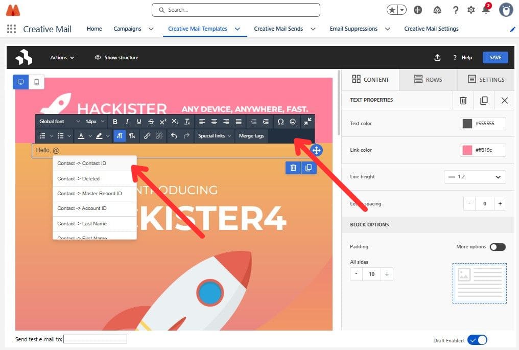
Task: Delete block using blue trash button on canvas
Action: pyautogui.click(x=293, y=168)
